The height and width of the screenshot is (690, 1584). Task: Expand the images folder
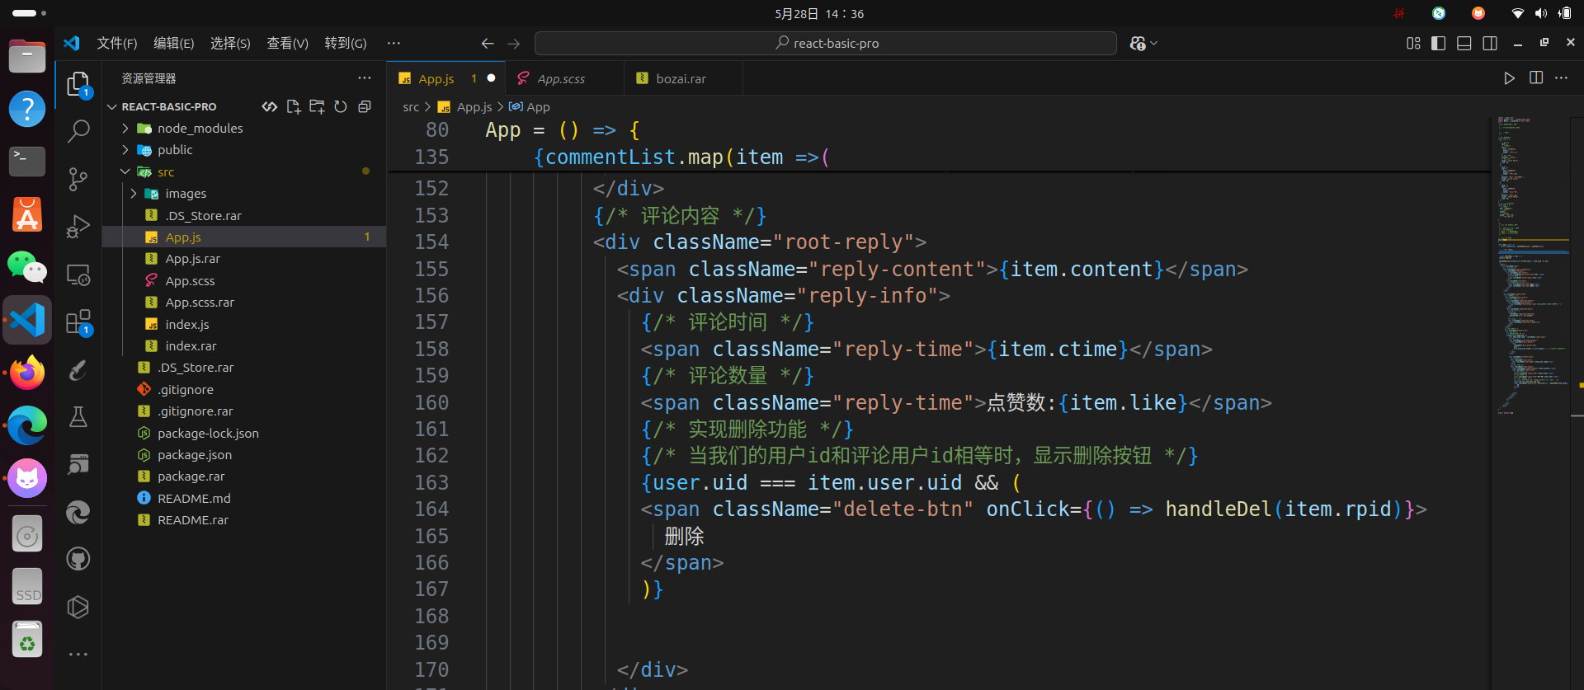click(x=186, y=194)
